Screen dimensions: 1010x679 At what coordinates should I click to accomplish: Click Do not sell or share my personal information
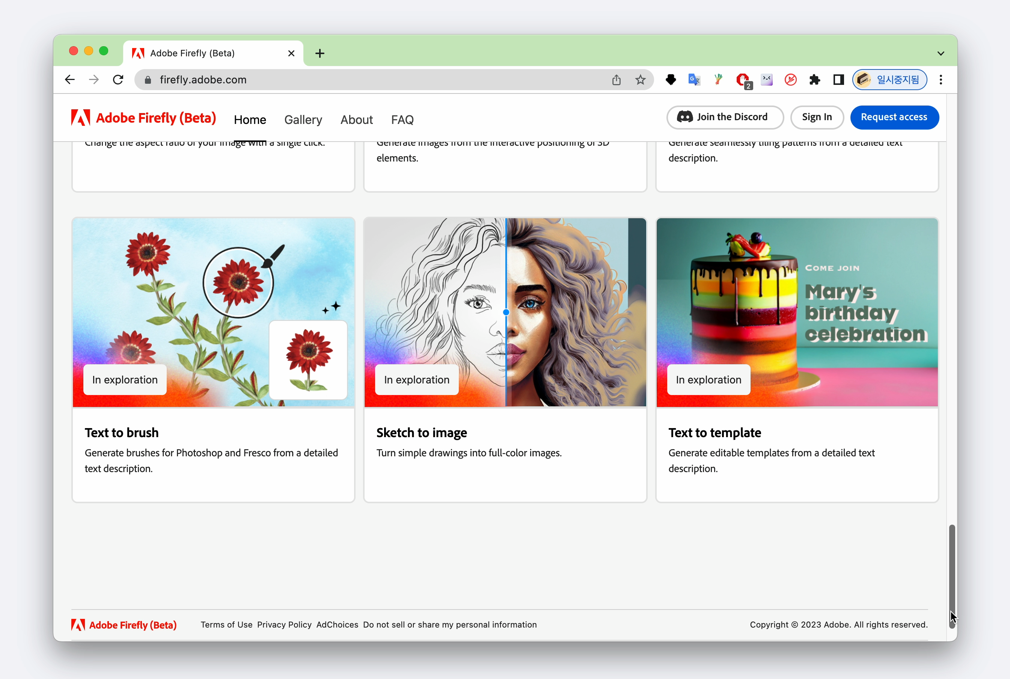pos(450,625)
